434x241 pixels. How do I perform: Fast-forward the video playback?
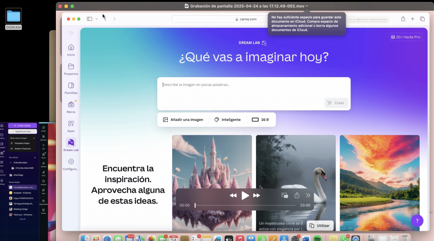click(x=256, y=195)
